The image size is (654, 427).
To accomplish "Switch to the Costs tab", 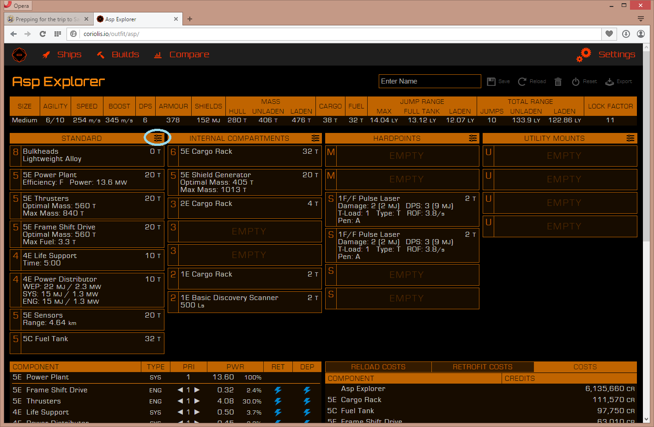I will tap(585, 367).
